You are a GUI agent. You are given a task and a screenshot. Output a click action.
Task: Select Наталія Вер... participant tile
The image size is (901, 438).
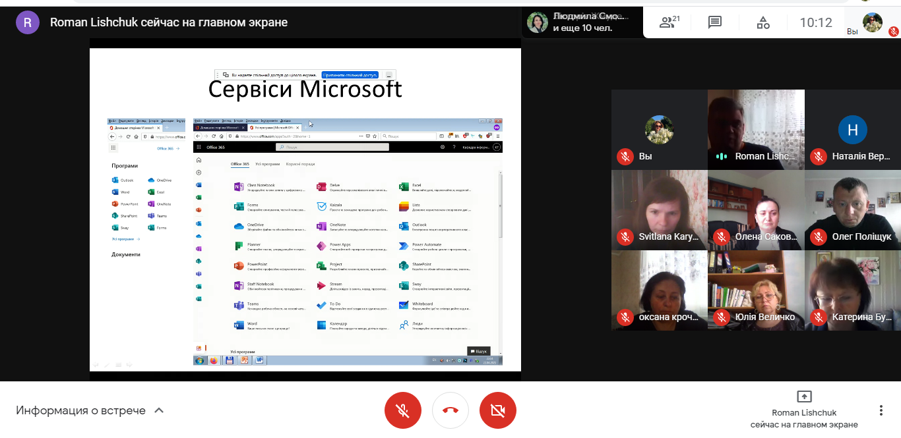click(x=853, y=130)
